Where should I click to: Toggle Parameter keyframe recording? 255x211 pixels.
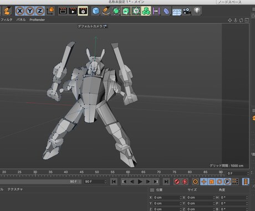coord(227,182)
